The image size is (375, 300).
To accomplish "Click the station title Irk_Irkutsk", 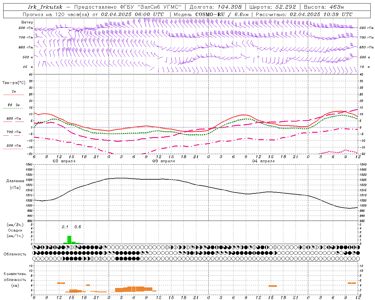I will 45,7.
